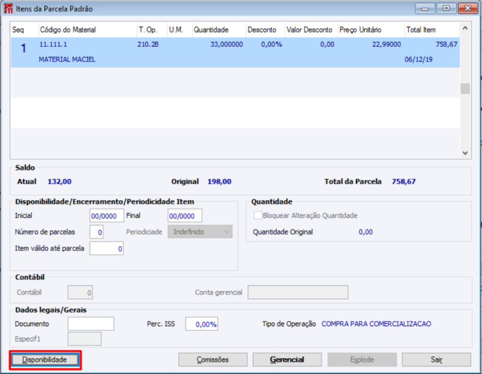
Task: Click the Quantidade Original value 0,00
Action: pos(365,232)
